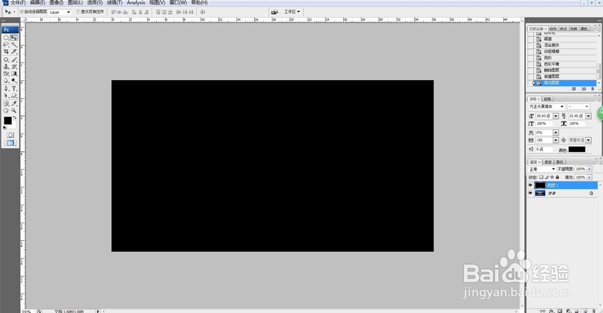603x313 pixels.
Task: Open the 图像(I) menu
Action: (56, 2)
